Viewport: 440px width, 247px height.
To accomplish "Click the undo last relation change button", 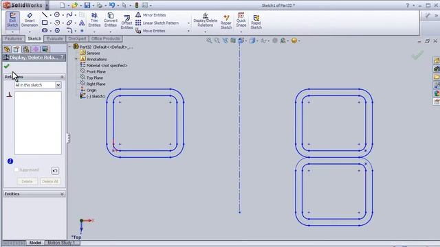I will click(x=55, y=171).
